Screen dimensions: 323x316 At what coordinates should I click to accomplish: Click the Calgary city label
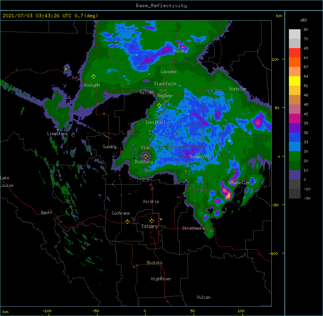pos(150,226)
